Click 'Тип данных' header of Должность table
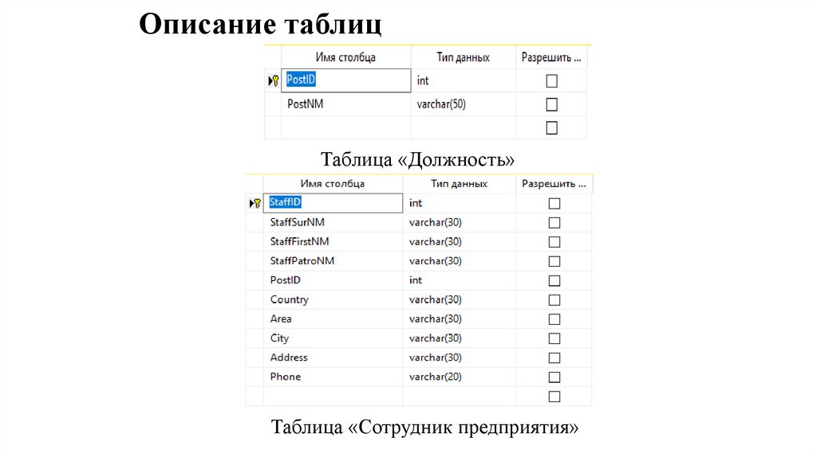 coord(464,57)
